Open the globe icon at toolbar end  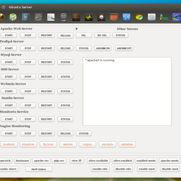pos(176,17)
